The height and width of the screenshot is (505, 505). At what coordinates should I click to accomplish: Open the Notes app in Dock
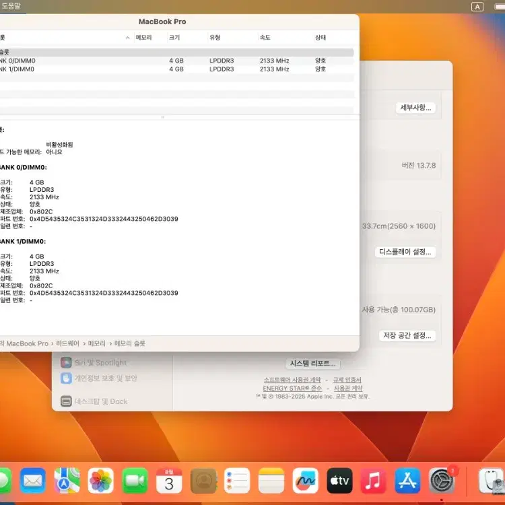pos(271,481)
